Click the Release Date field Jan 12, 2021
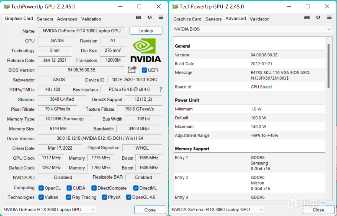 pyautogui.click(x=54, y=60)
